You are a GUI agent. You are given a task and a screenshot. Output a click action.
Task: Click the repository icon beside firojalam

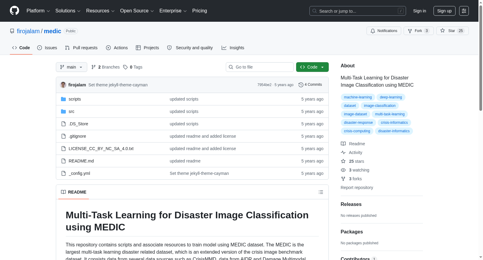(12, 31)
